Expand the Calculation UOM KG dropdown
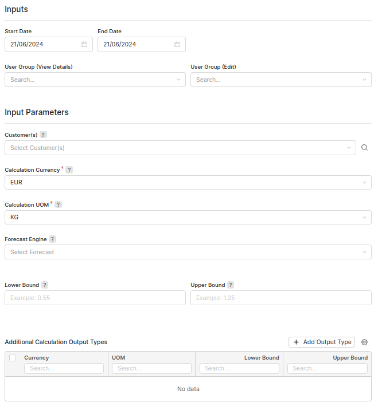 [x=188, y=218]
